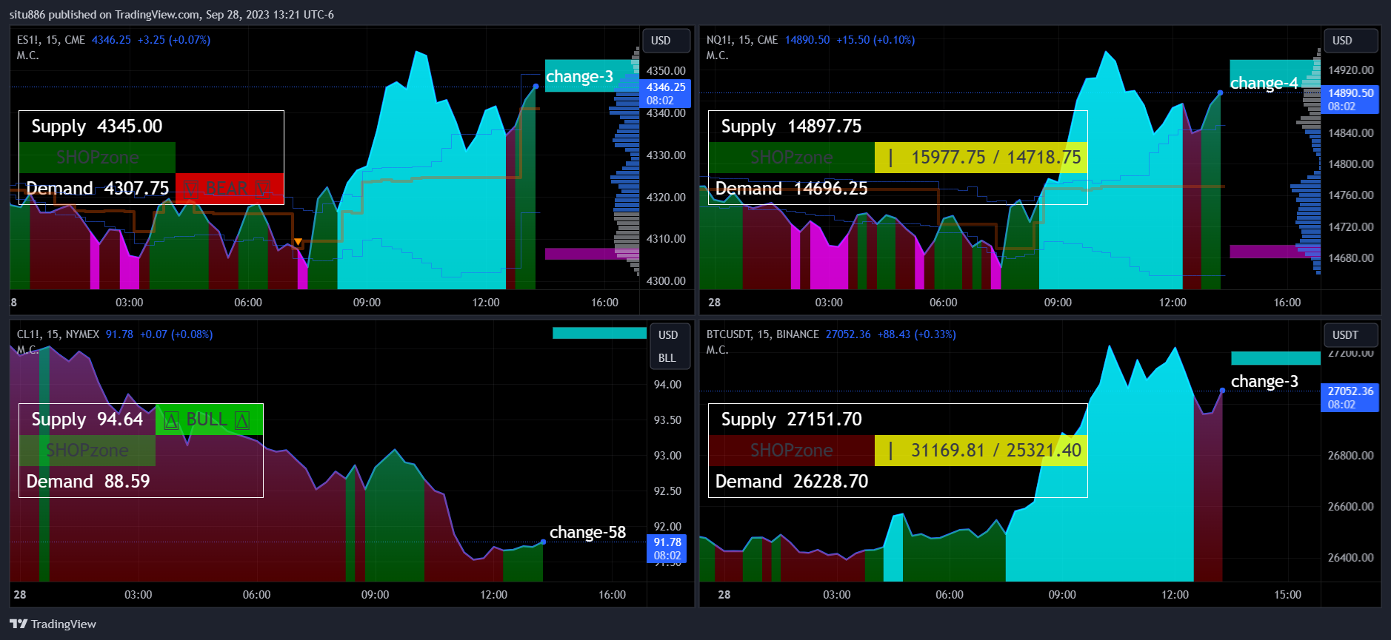Open the USD currency selector on CL1! chart
The height and width of the screenshot is (640, 1391).
click(669, 335)
